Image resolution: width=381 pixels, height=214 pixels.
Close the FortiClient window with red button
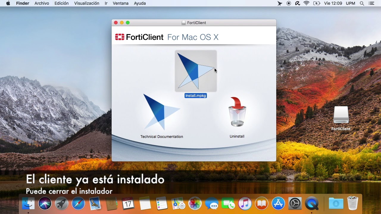pyautogui.click(x=116, y=23)
